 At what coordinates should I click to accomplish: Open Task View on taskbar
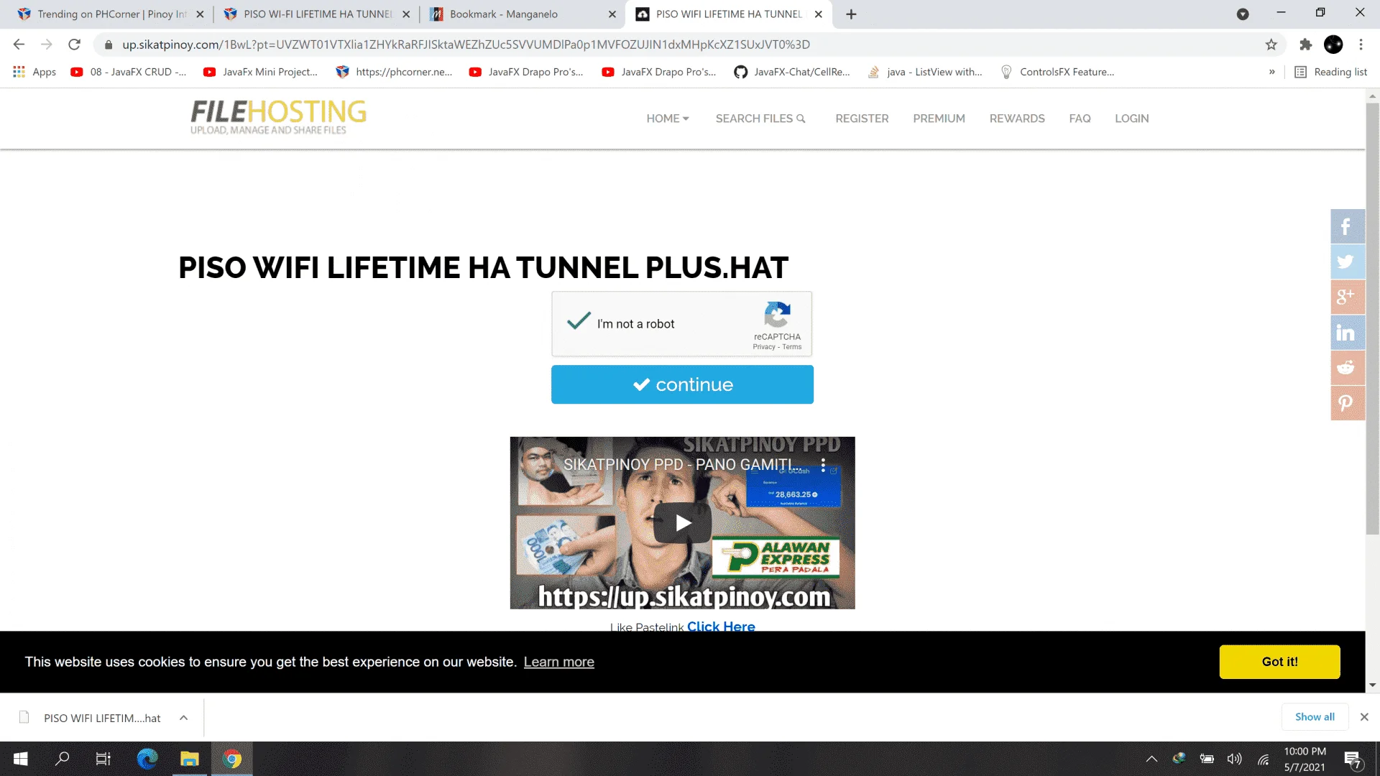103,759
